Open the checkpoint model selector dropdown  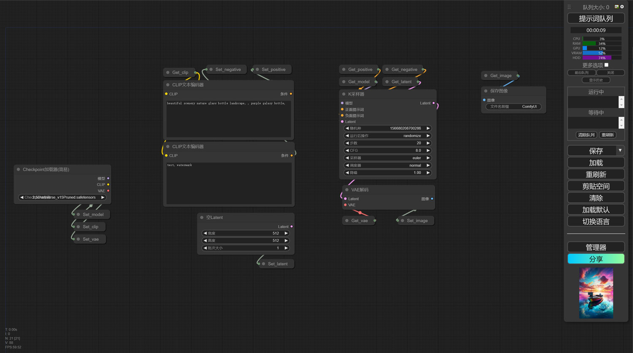(x=62, y=197)
